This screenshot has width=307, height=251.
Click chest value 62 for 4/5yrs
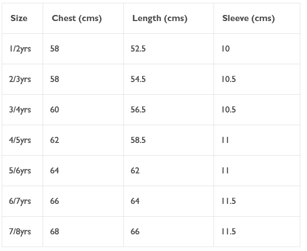tap(54, 140)
